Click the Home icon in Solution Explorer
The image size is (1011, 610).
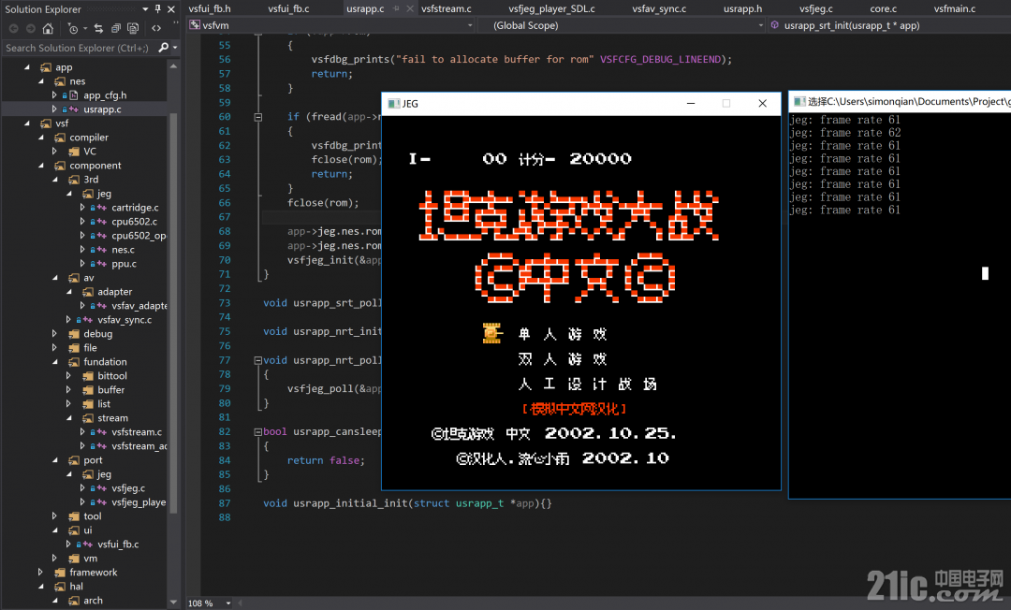(48, 28)
